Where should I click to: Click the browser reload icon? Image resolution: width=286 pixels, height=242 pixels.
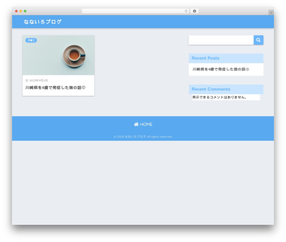[186, 11]
